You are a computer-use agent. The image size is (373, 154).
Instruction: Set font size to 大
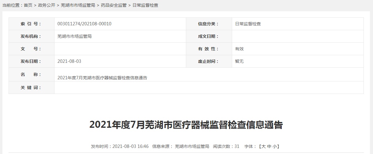264,146
